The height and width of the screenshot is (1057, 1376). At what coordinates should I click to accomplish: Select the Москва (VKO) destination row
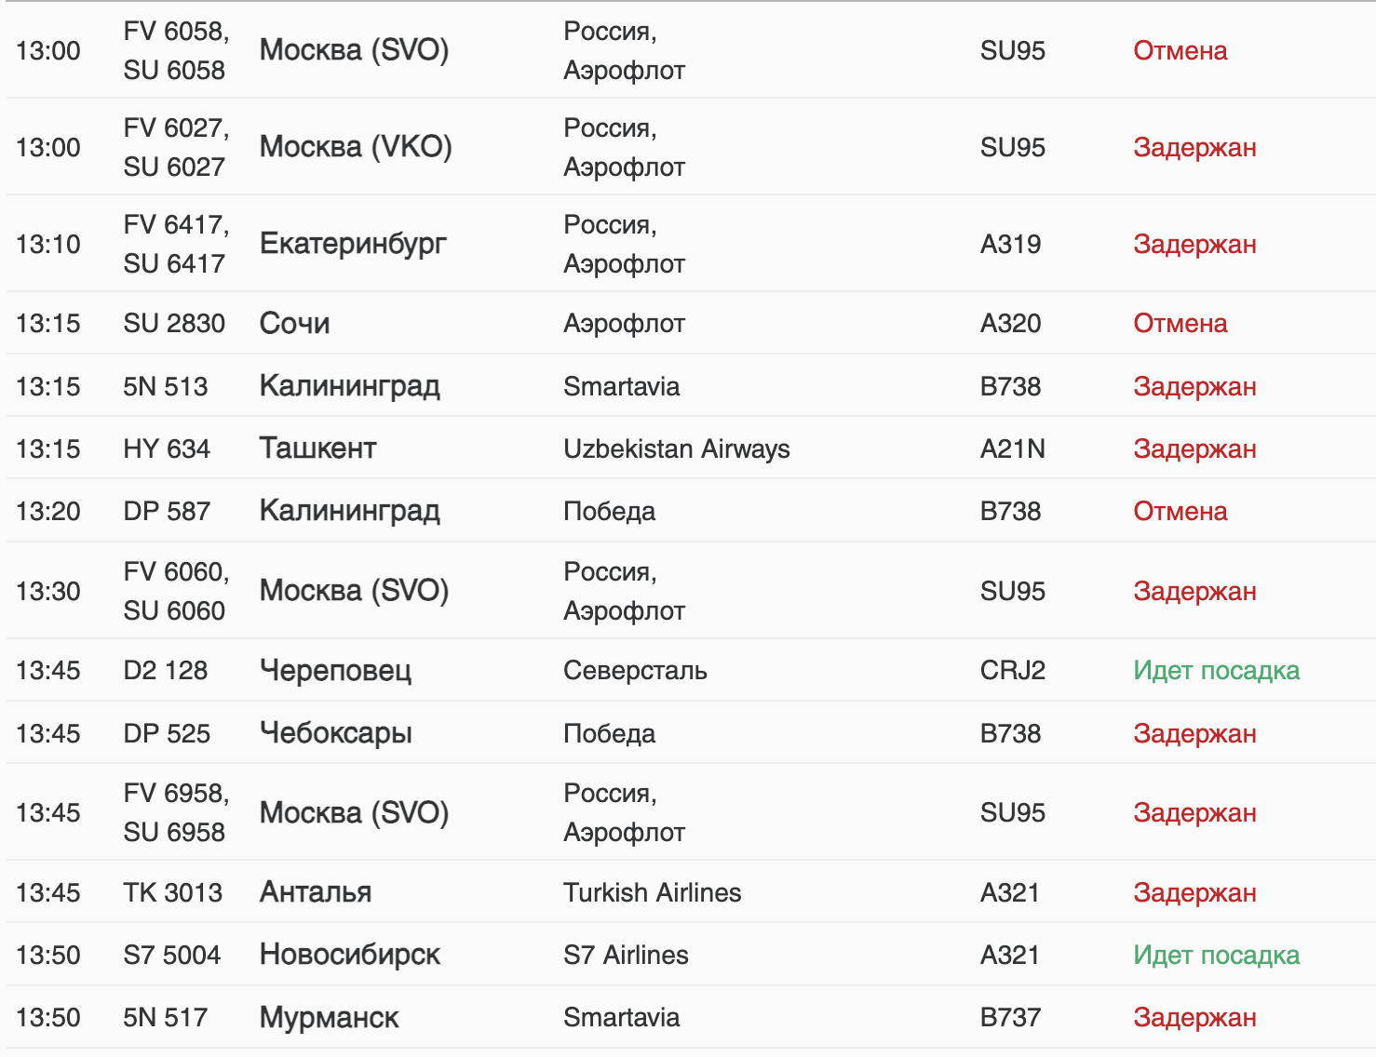[x=691, y=147]
